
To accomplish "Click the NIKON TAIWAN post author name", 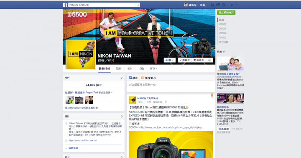I will (x=148, y=98).
